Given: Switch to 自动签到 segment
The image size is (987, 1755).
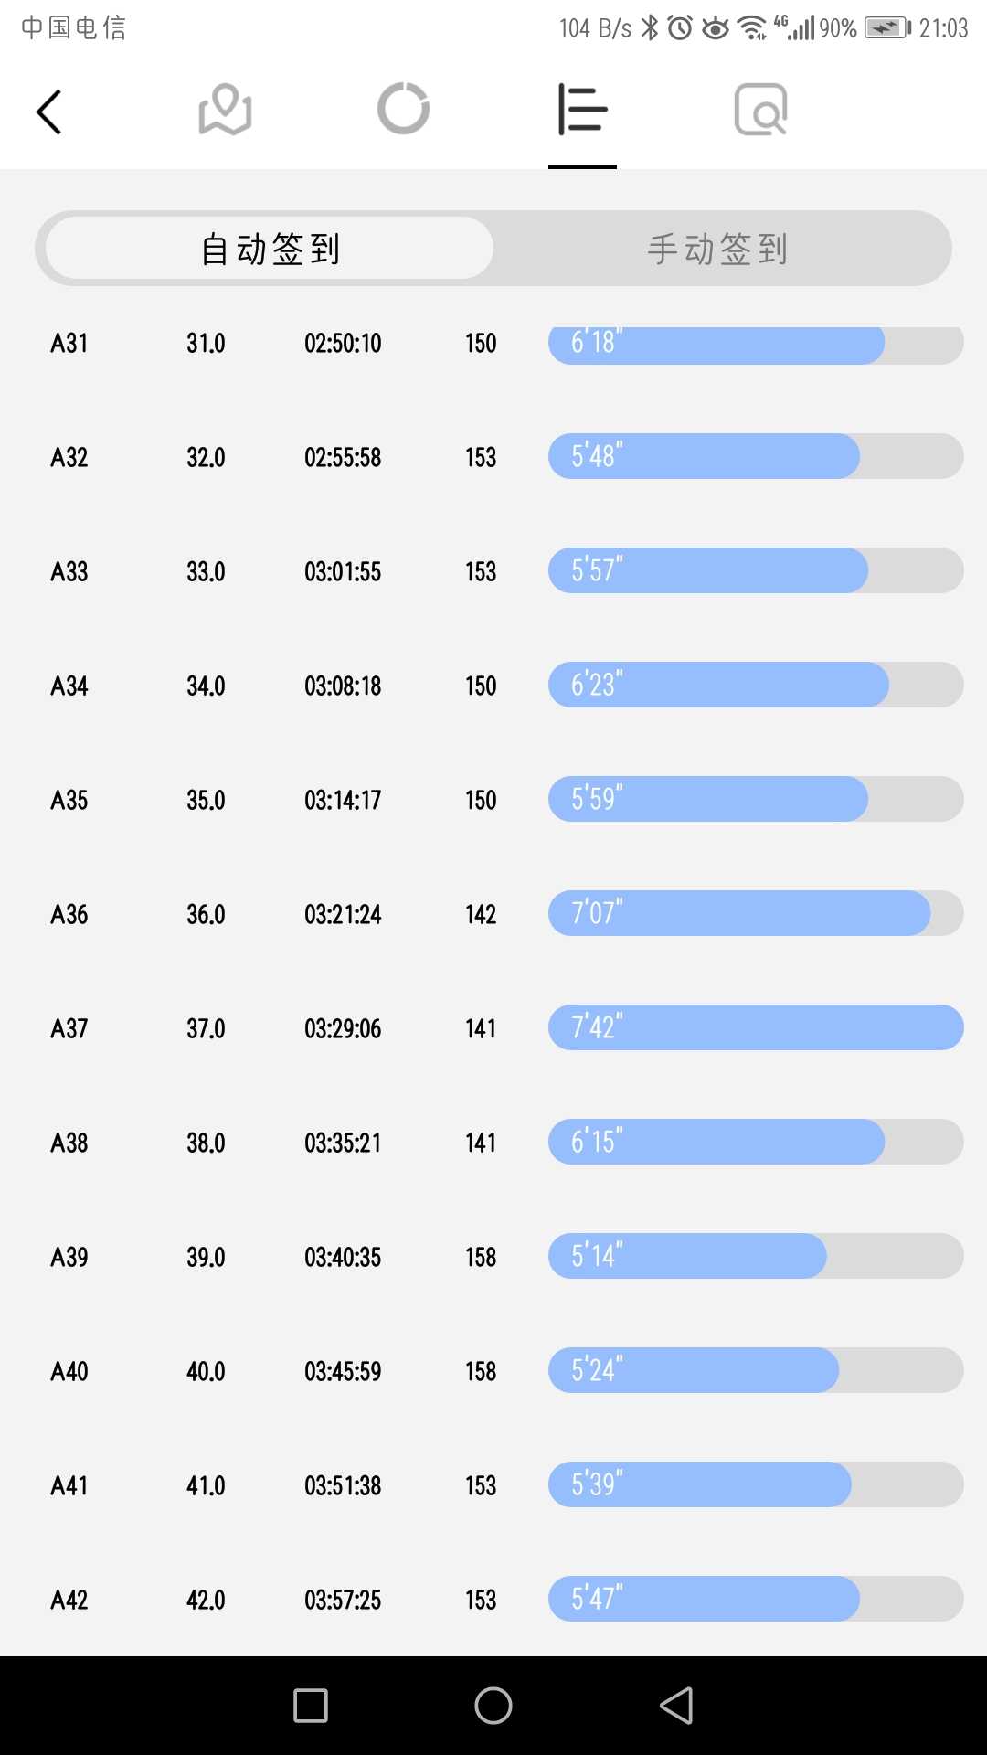Looking at the screenshot, I should [x=270, y=248].
